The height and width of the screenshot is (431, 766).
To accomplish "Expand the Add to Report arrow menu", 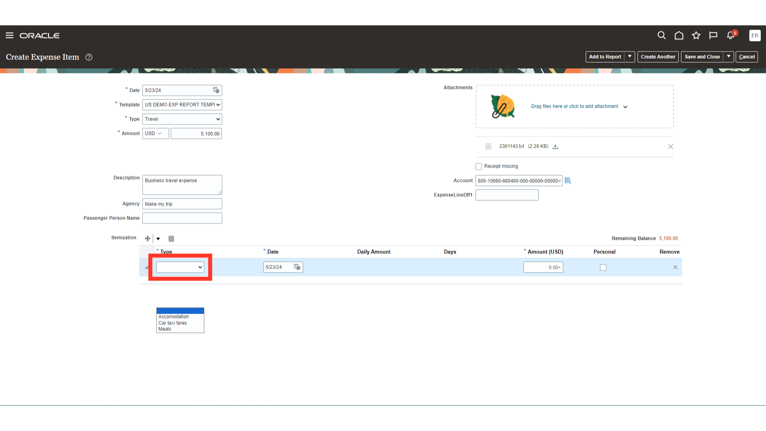I will pos(630,57).
